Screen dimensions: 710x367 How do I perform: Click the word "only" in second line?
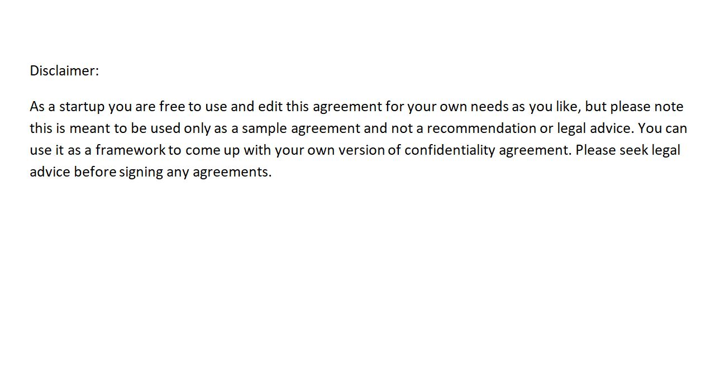coord(197,128)
